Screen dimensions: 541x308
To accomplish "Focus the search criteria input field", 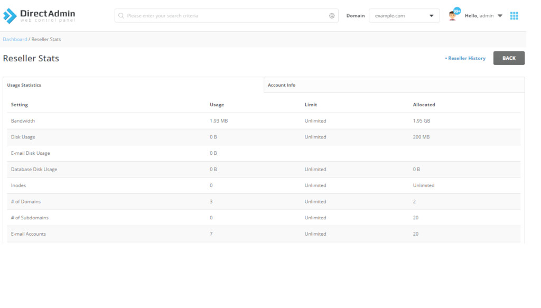I will 226,16.
